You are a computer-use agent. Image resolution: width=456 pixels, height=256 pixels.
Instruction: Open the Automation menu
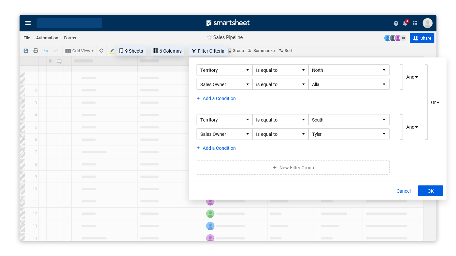(x=47, y=38)
